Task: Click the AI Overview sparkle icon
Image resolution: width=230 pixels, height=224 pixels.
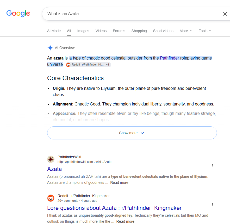Action: point(50,48)
